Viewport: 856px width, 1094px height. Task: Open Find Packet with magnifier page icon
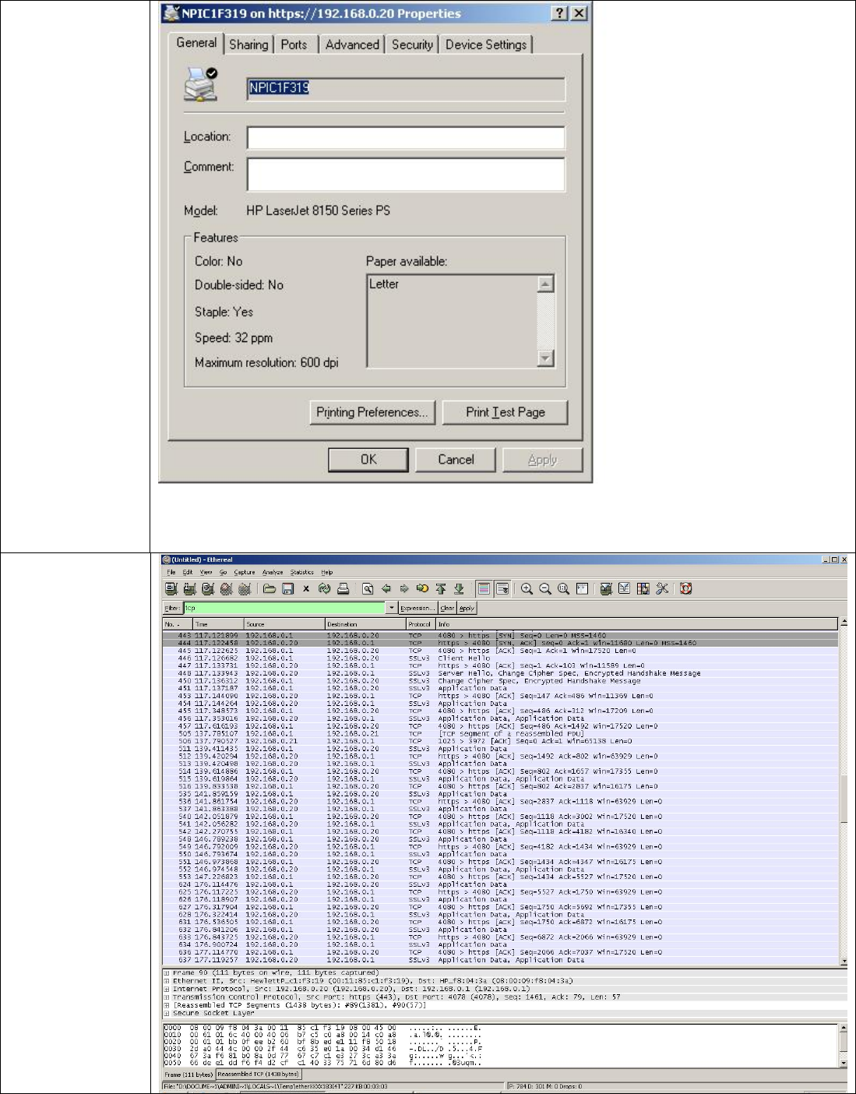point(368,589)
